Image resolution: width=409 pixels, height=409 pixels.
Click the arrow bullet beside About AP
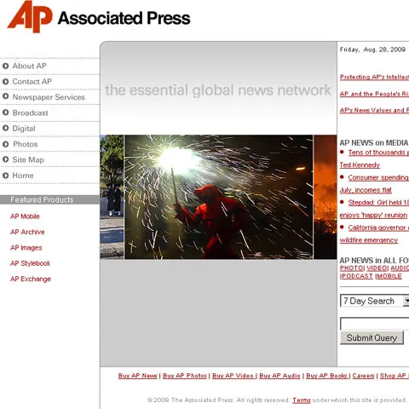click(5, 66)
